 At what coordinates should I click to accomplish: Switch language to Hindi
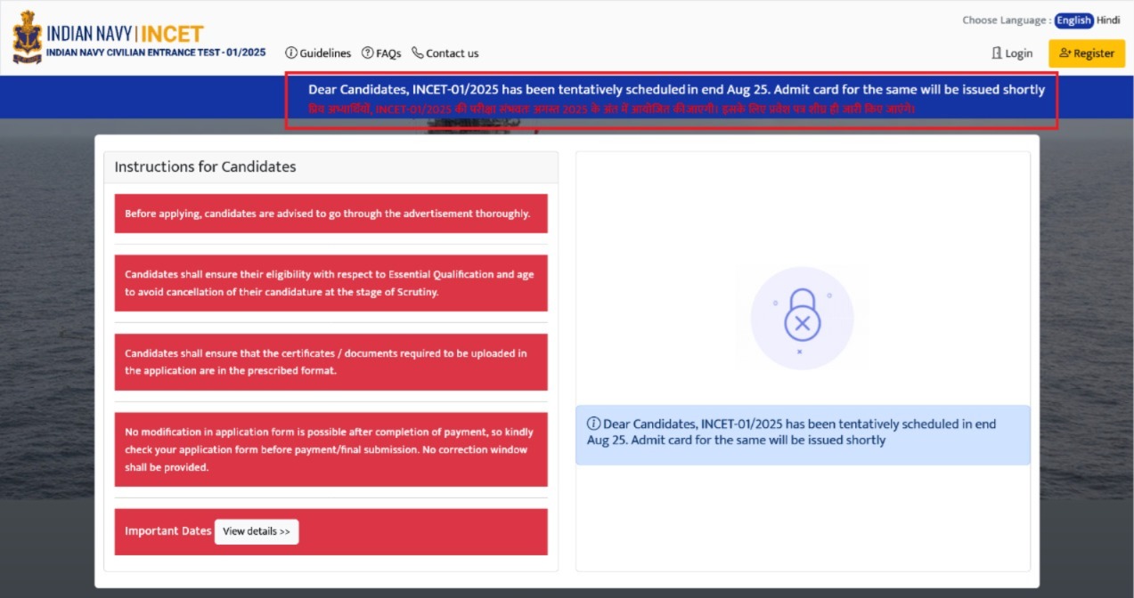(1108, 20)
